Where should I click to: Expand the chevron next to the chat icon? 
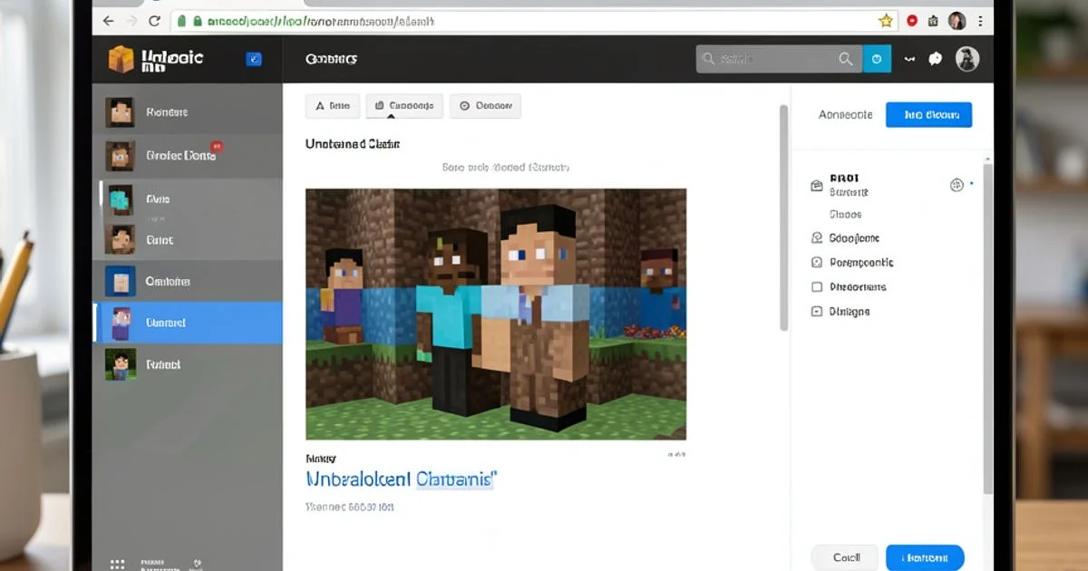909,58
